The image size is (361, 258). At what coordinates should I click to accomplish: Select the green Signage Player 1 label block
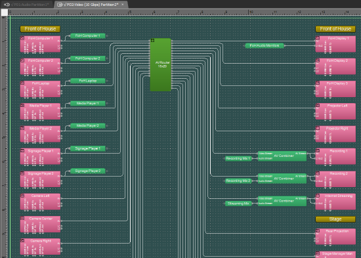(88, 148)
